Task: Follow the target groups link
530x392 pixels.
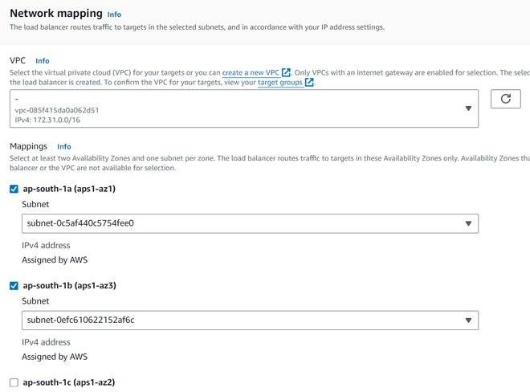Action: coord(279,82)
